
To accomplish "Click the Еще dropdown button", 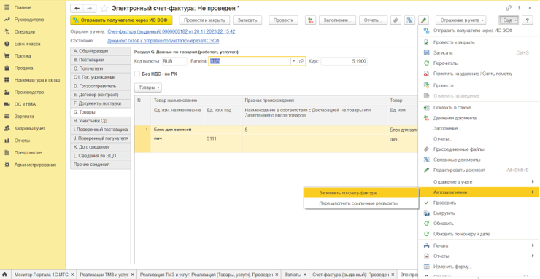I will click(509, 20).
